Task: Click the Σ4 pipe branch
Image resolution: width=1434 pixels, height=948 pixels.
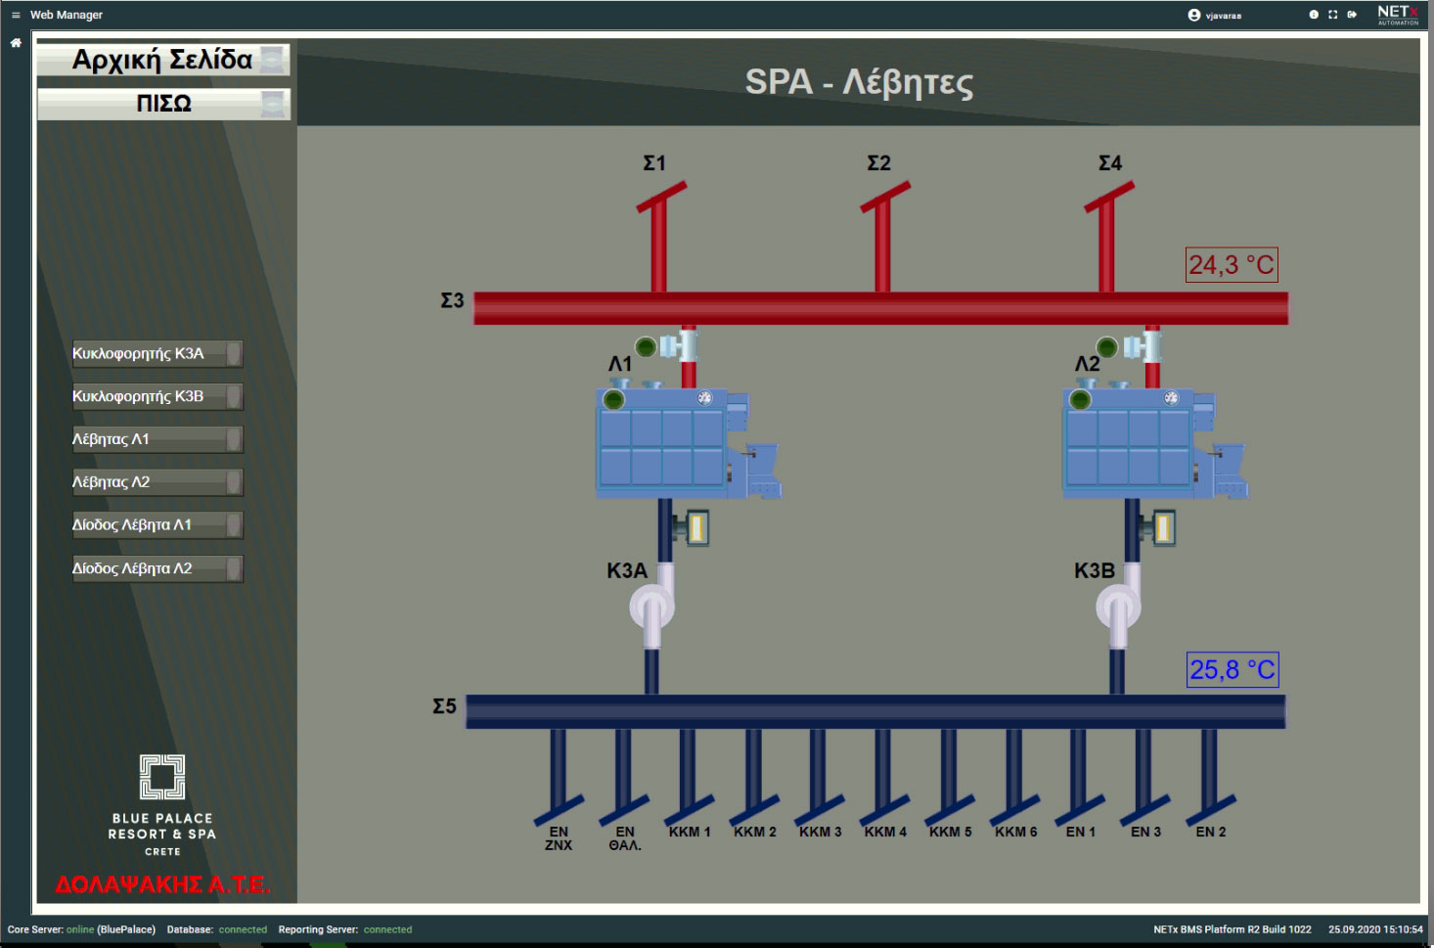Action: [1108, 236]
